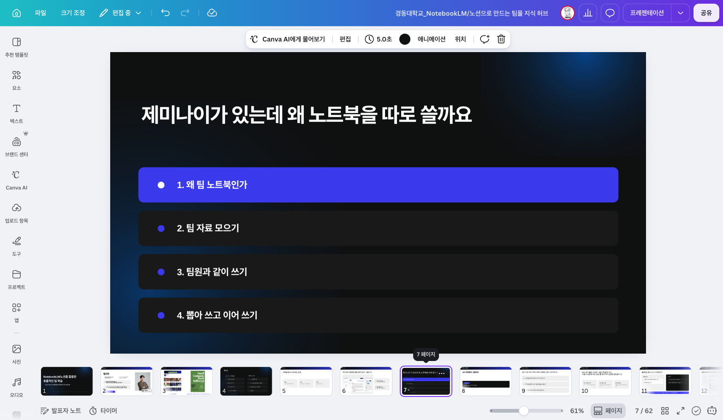
Task: Toggle the 페이지 thumbnails view
Action: 608,411
